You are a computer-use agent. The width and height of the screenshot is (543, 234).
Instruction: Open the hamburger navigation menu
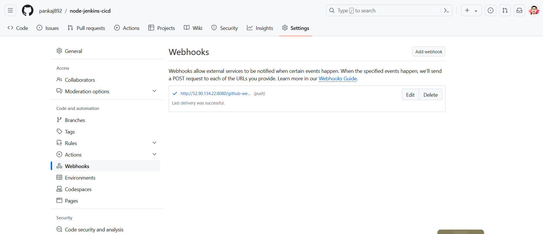pos(10,11)
